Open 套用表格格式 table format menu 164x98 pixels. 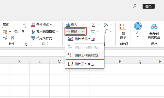(44, 32)
